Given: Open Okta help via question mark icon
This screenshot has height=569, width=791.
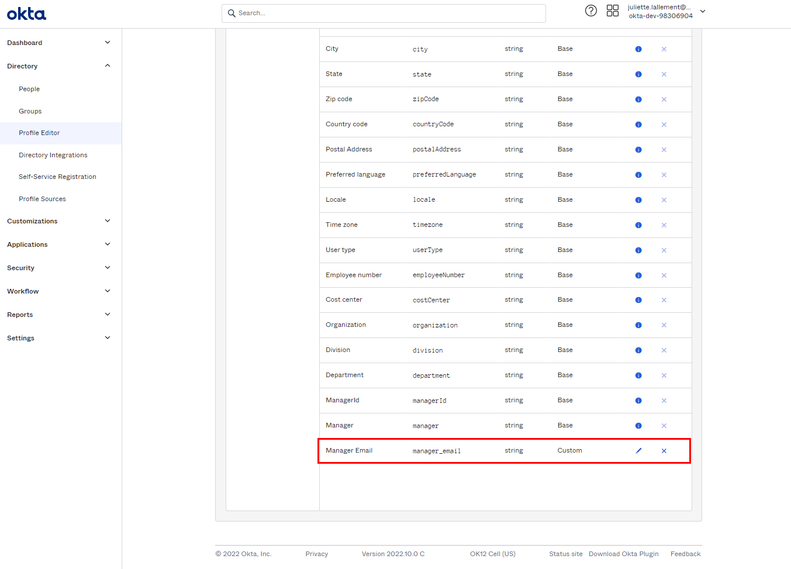Looking at the screenshot, I should click(590, 11).
